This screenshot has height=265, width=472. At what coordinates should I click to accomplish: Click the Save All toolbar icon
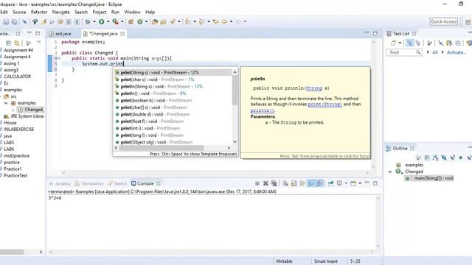[x=14, y=21]
